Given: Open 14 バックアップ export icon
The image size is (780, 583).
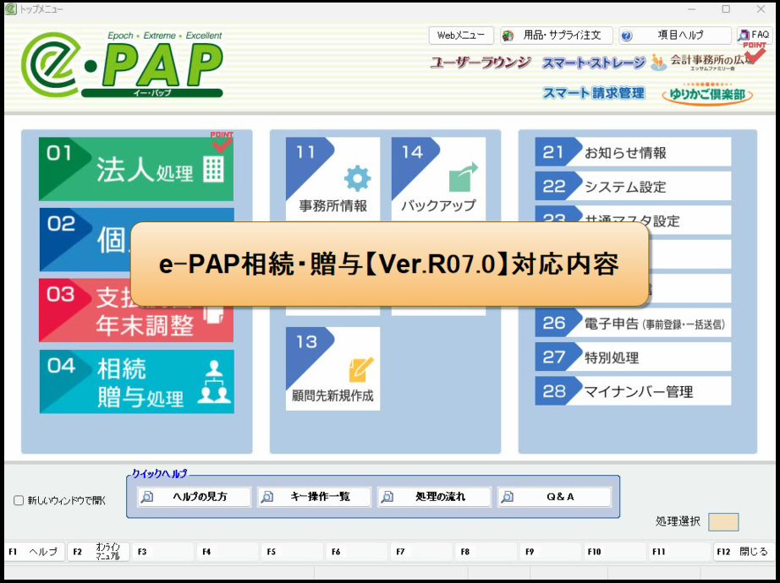Looking at the screenshot, I should point(463,177).
